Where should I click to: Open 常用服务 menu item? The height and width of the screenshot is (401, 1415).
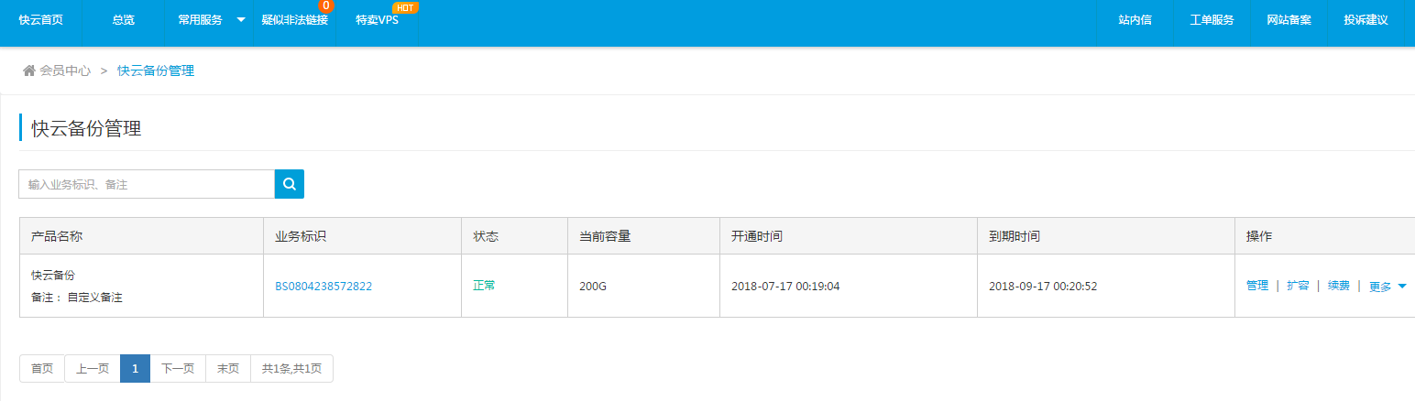[200, 20]
